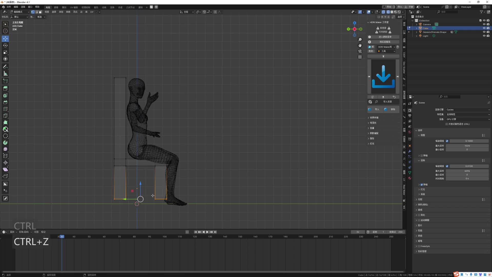Open the UV 编辑 workspace tab
This screenshot has width=492, height=277.
coord(74,7)
